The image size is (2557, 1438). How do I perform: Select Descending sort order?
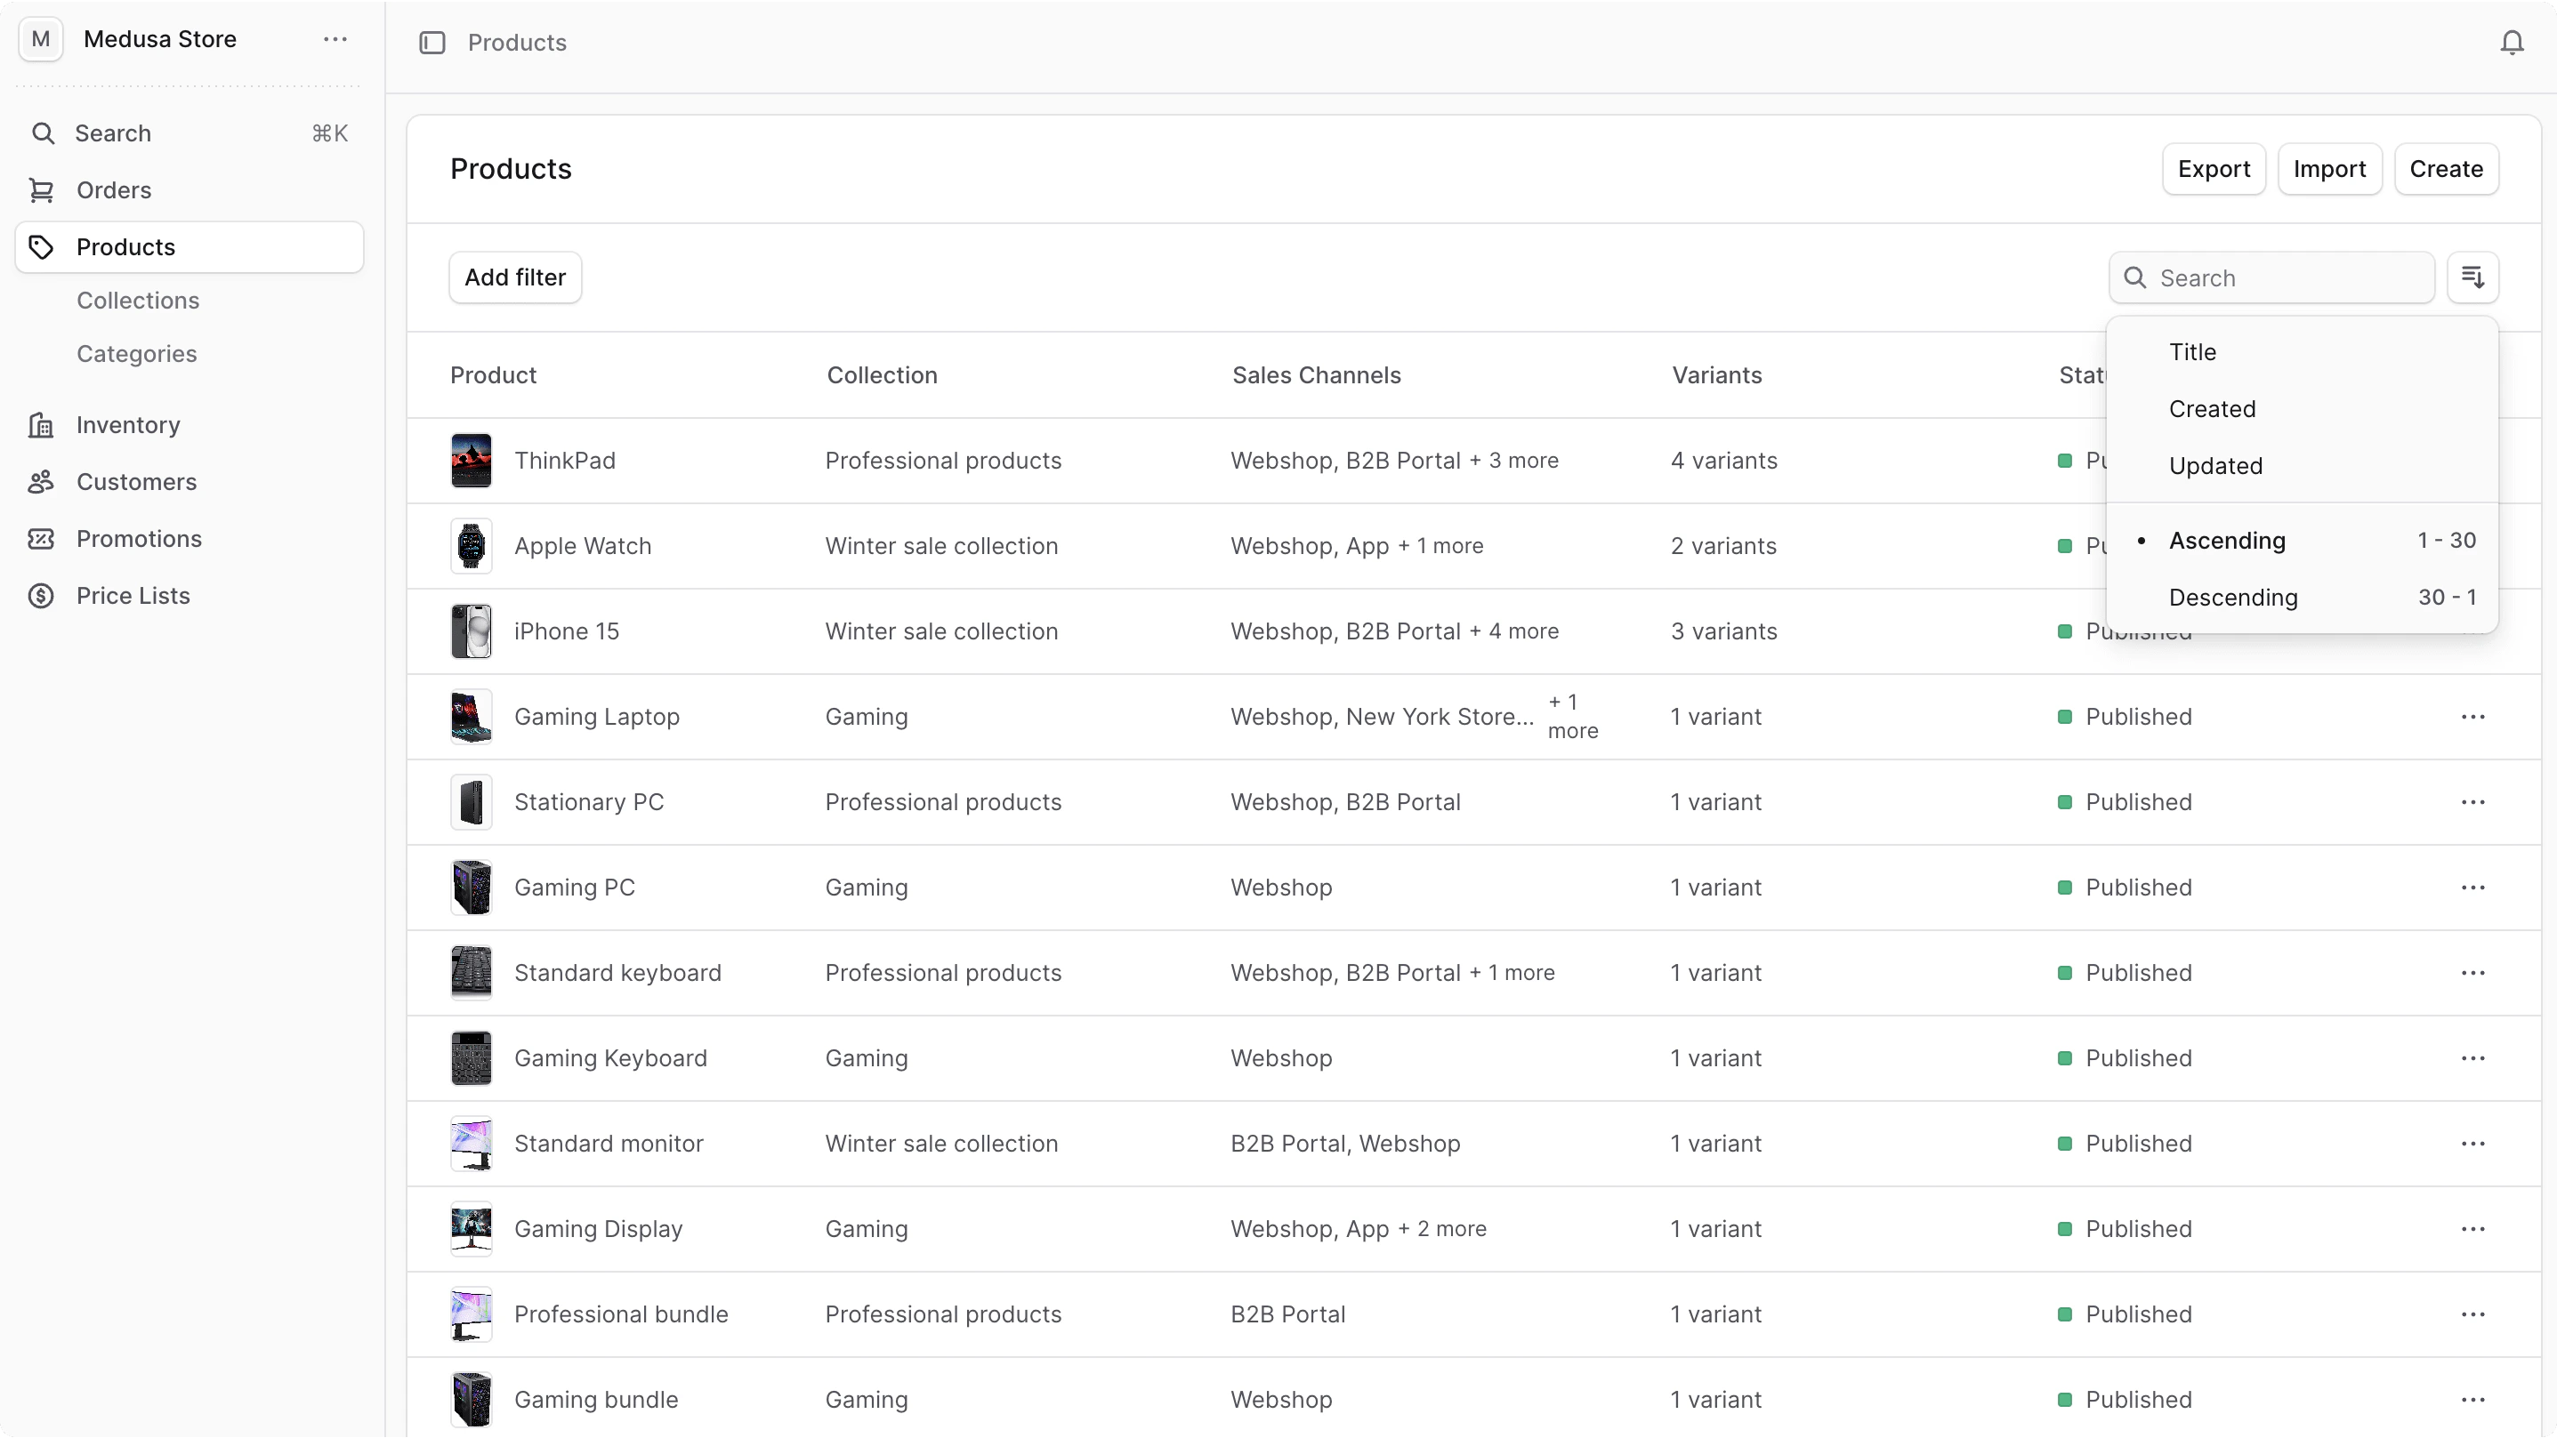pos(2234,598)
